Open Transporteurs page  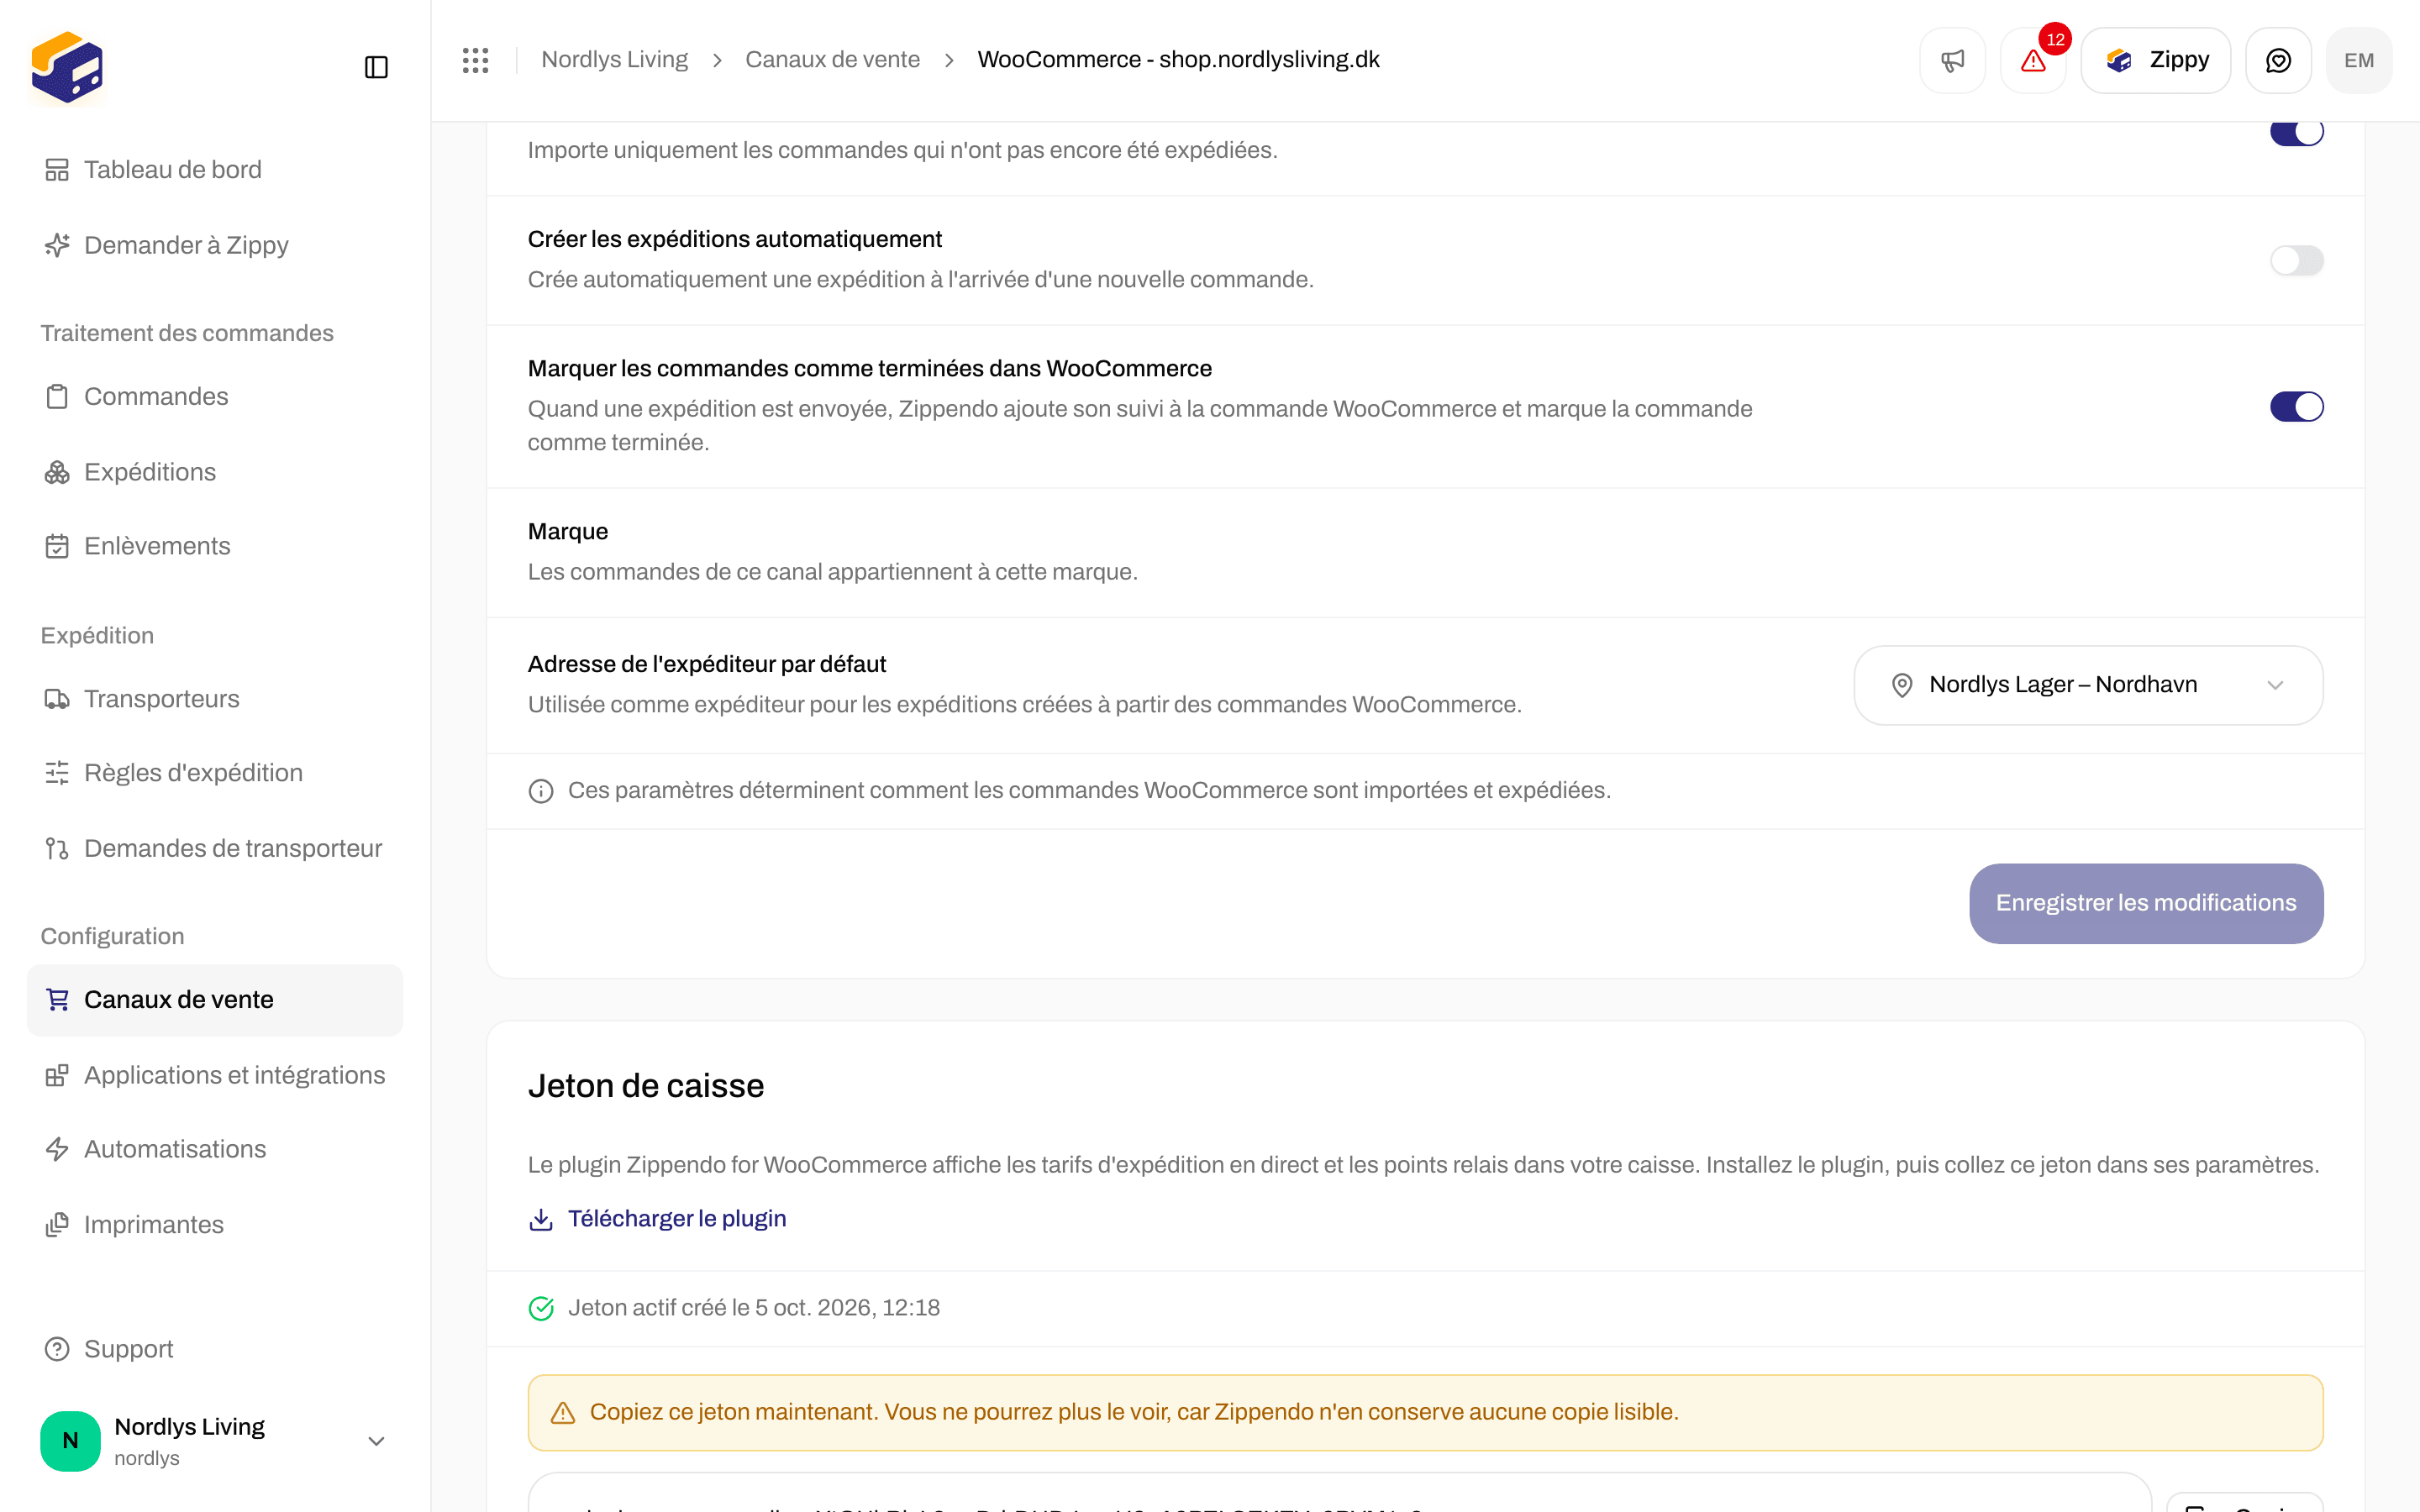215,699
